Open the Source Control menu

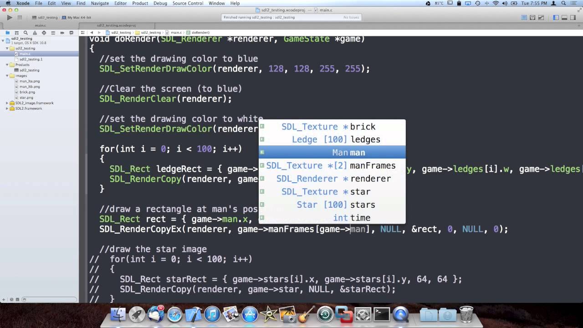(188, 3)
